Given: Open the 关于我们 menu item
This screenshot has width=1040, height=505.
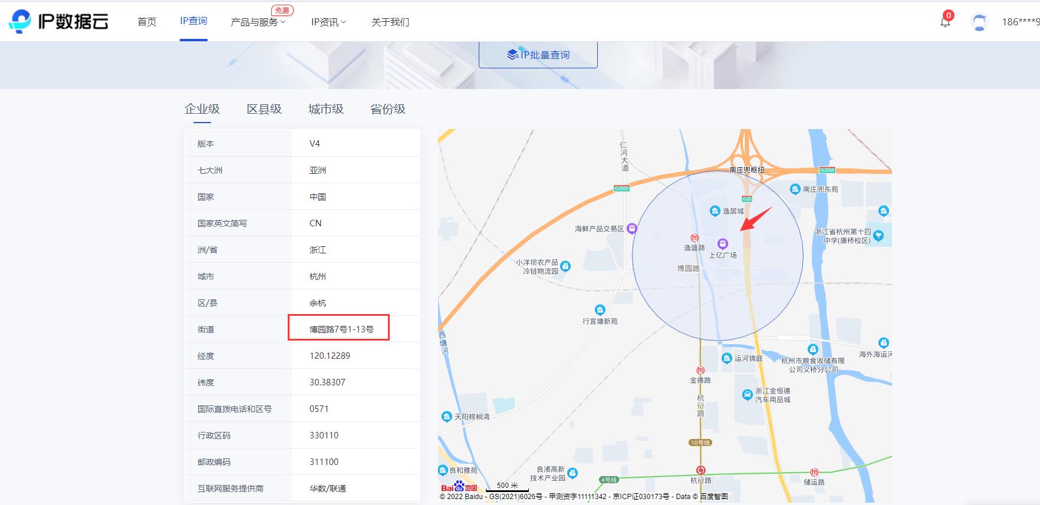Looking at the screenshot, I should 390,22.
